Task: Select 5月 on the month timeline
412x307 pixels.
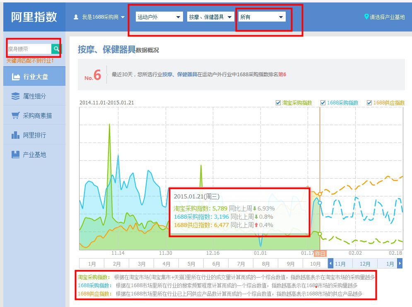Action: pos(191,263)
